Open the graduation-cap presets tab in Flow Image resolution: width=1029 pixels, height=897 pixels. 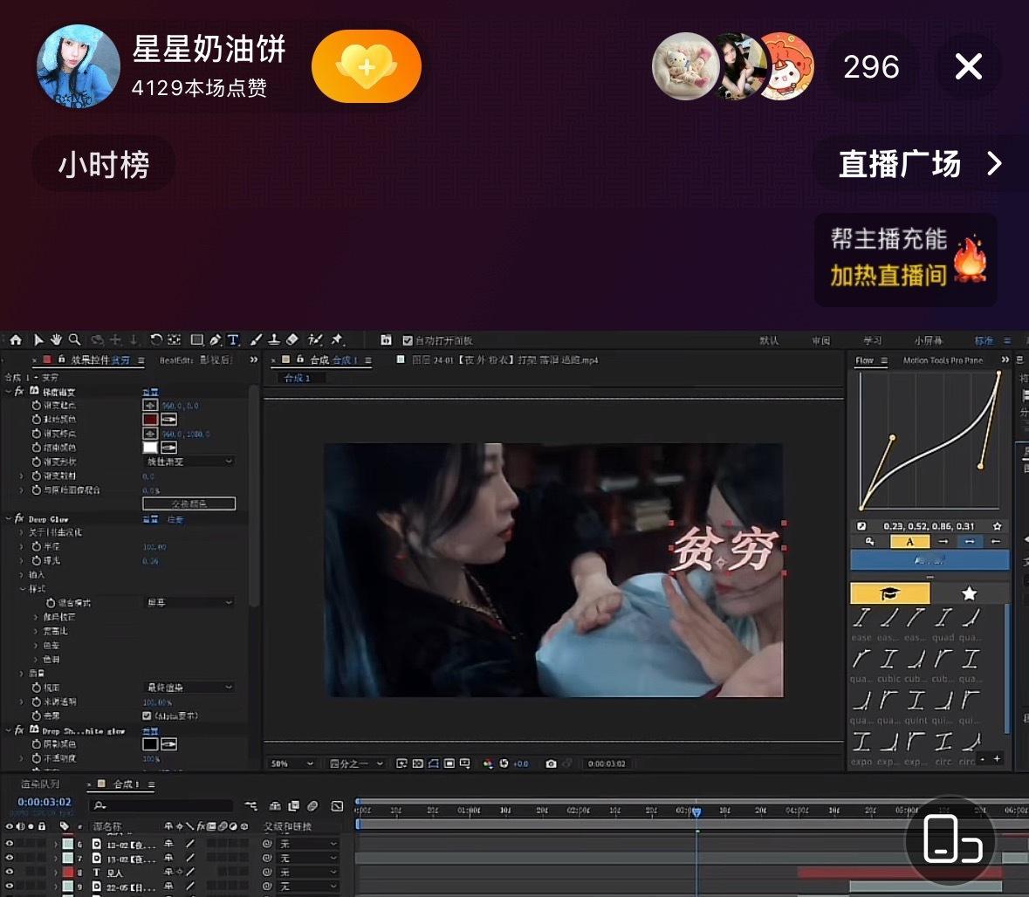pos(890,593)
